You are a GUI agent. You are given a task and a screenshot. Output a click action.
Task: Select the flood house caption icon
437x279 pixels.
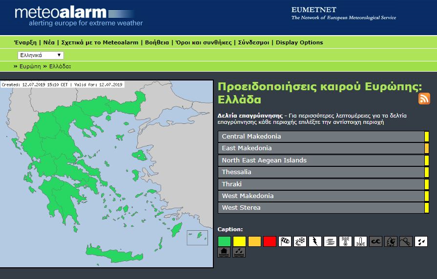tap(224, 252)
